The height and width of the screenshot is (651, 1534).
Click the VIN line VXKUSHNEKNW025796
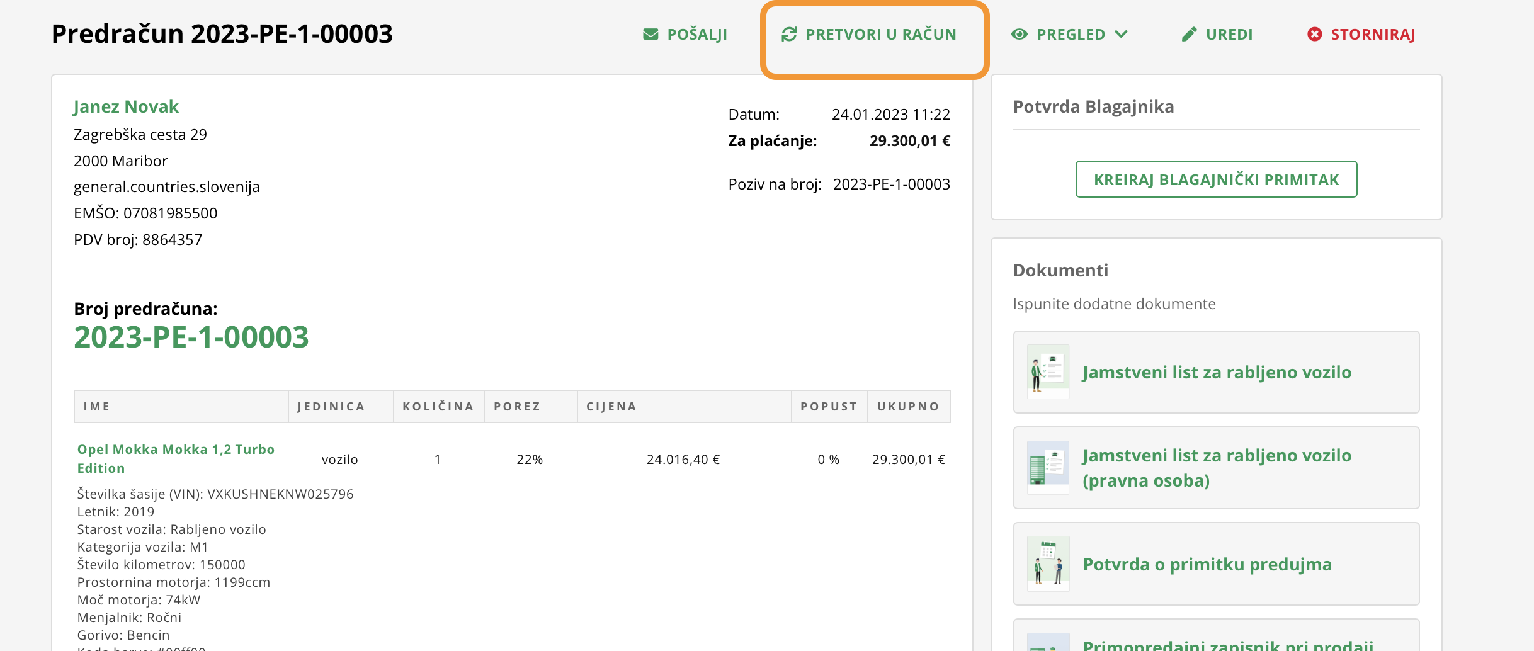coord(215,494)
